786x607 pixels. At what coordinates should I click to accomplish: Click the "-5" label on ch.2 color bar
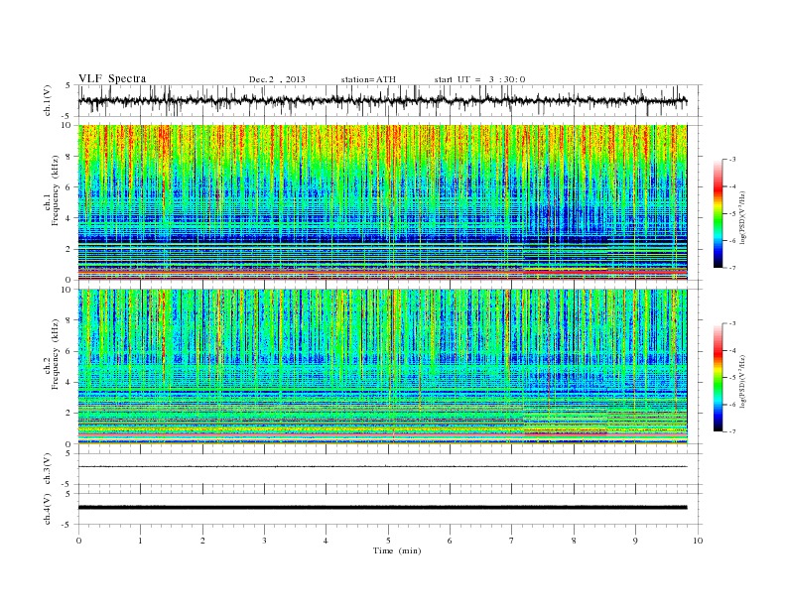(732, 378)
